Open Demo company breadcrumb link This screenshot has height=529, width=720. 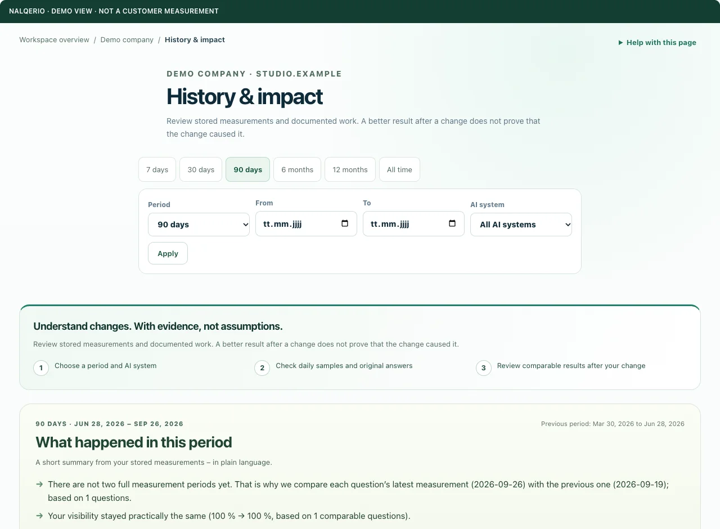click(x=127, y=40)
